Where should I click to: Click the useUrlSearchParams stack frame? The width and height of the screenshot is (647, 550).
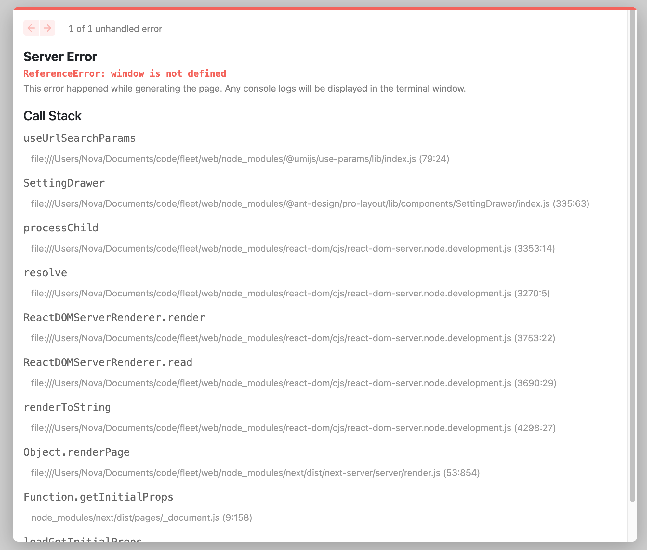pos(79,138)
